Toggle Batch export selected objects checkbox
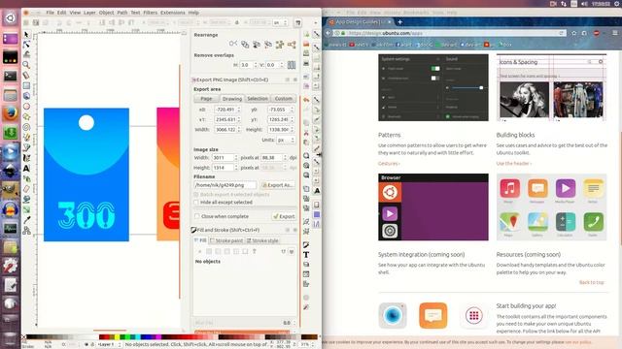The height and width of the screenshot is (349, 622). pos(196,194)
